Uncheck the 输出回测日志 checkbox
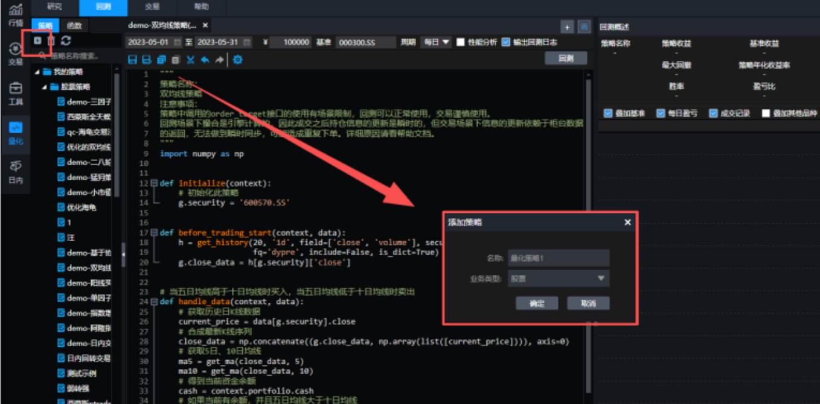This screenshot has width=820, height=404. pyautogui.click(x=506, y=42)
